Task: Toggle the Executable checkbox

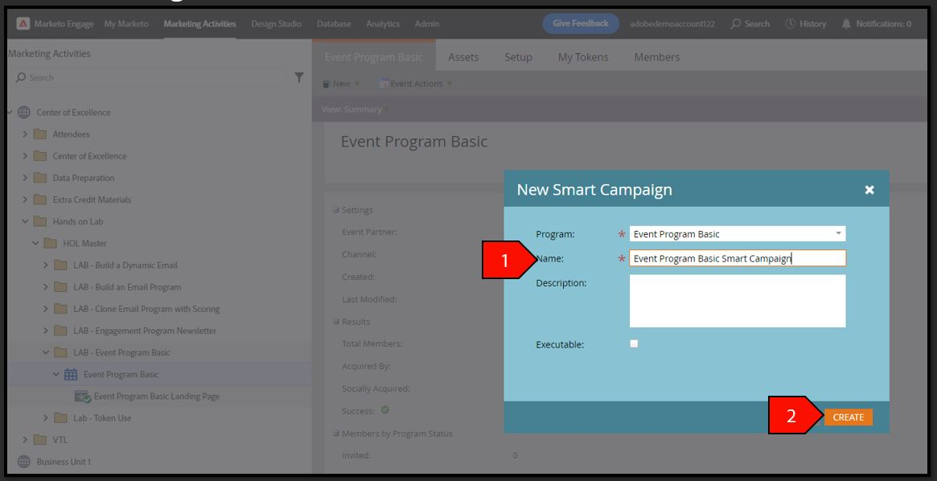Action: click(634, 343)
